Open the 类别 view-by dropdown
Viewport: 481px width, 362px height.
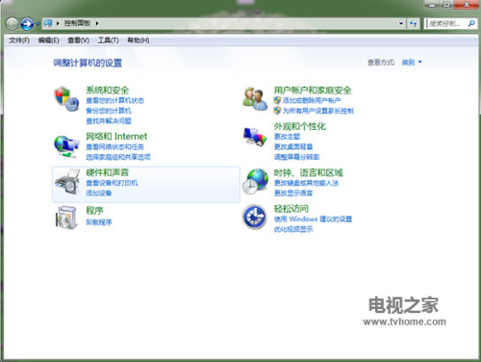412,63
